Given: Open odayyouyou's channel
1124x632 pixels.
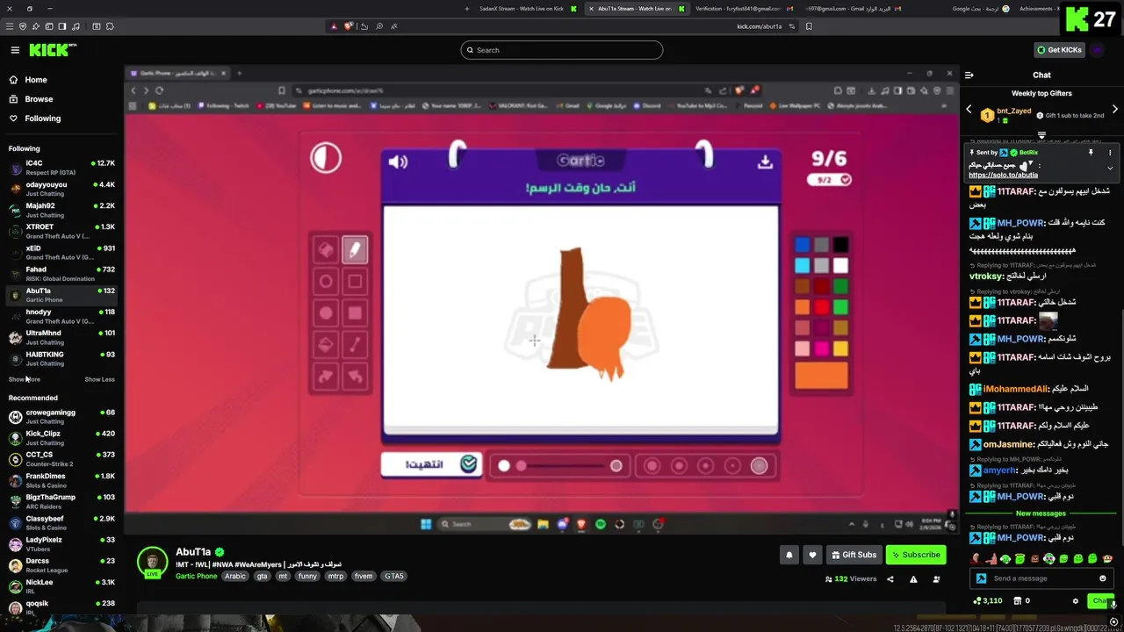Looking at the screenshot, I should click(x=61, y=188).
